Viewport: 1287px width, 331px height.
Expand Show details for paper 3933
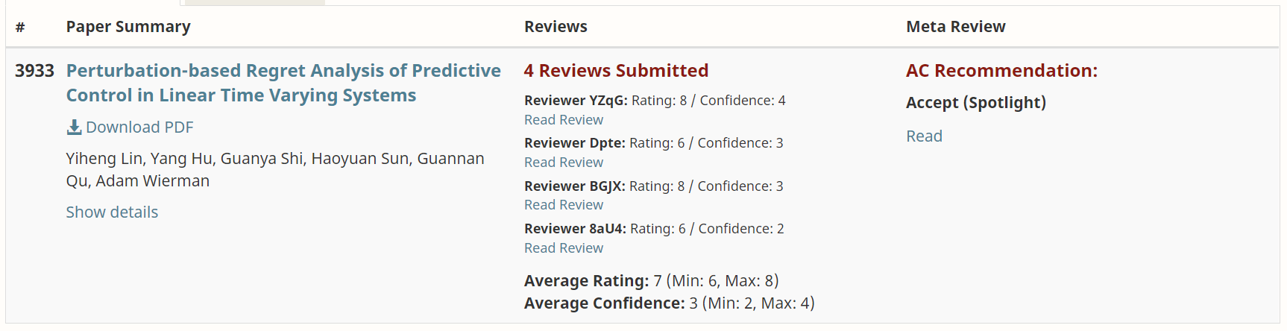coord(112,212)
